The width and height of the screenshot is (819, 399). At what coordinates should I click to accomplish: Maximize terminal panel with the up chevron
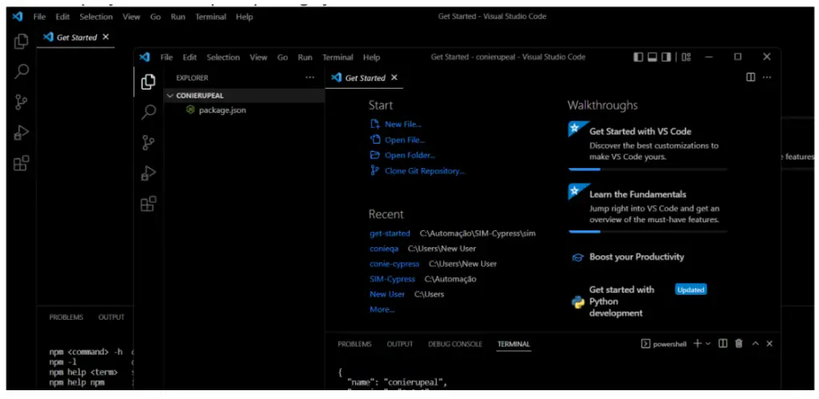point(755,344)
